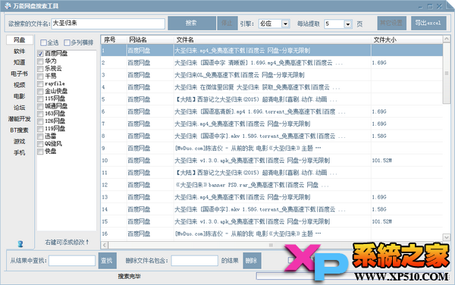Expand the 每站提取 page count dropdown
Viewport: 455px width, 285px height.
point(348,24)
